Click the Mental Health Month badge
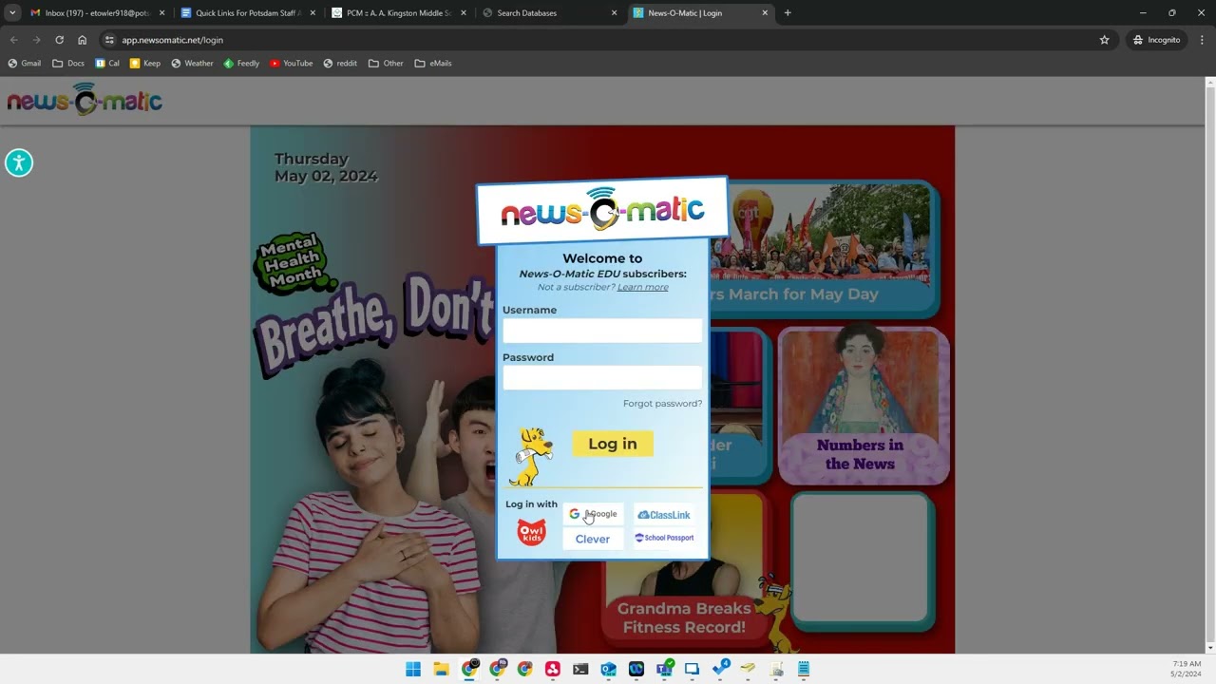This screenshot has width=1216, height=684. point(294,263)
